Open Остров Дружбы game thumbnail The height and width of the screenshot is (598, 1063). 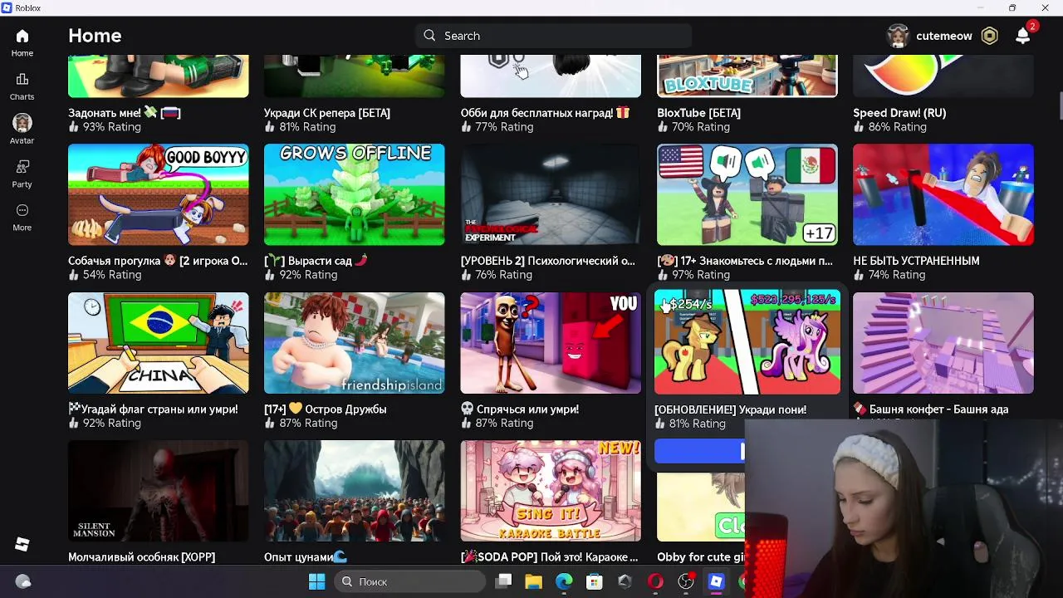pyautogui.click(x=354, y=342)
